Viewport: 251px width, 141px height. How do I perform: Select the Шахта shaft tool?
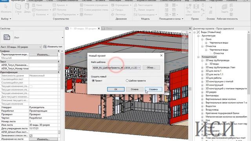196,9
